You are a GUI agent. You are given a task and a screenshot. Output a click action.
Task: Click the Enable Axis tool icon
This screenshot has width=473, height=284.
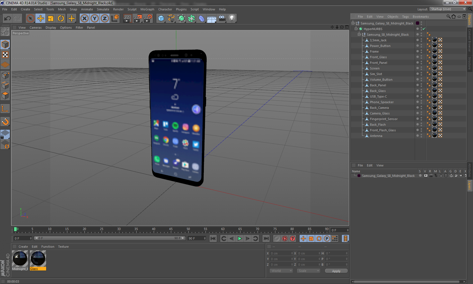pyautogui.click(x=5, y=109)
